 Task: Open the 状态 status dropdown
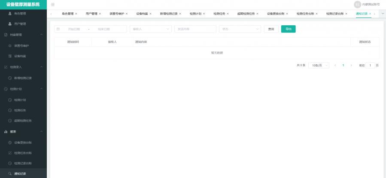click(x=240, y=29)
